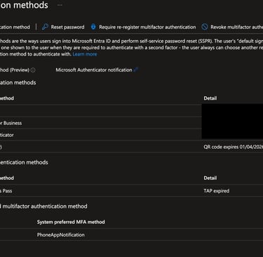The height and width of the screenshot is (257, 263).
Task: Select the TAP expired row
Action: tap(131, 190)
